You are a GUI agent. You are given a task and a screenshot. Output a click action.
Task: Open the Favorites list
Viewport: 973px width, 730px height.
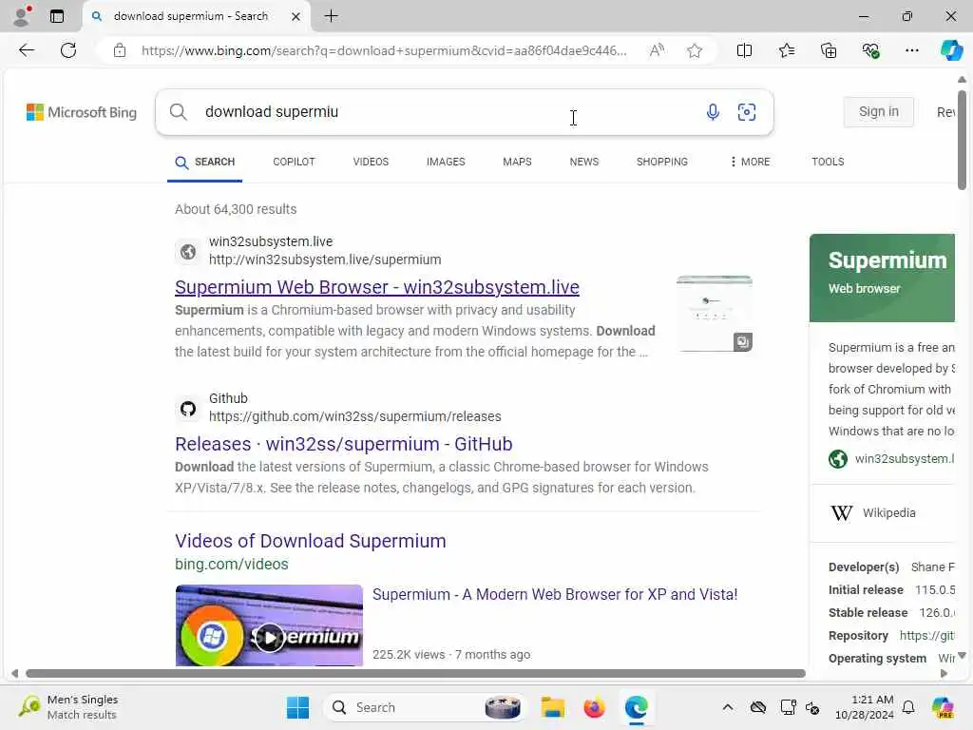pyautogui.click(x=786, y=50)
